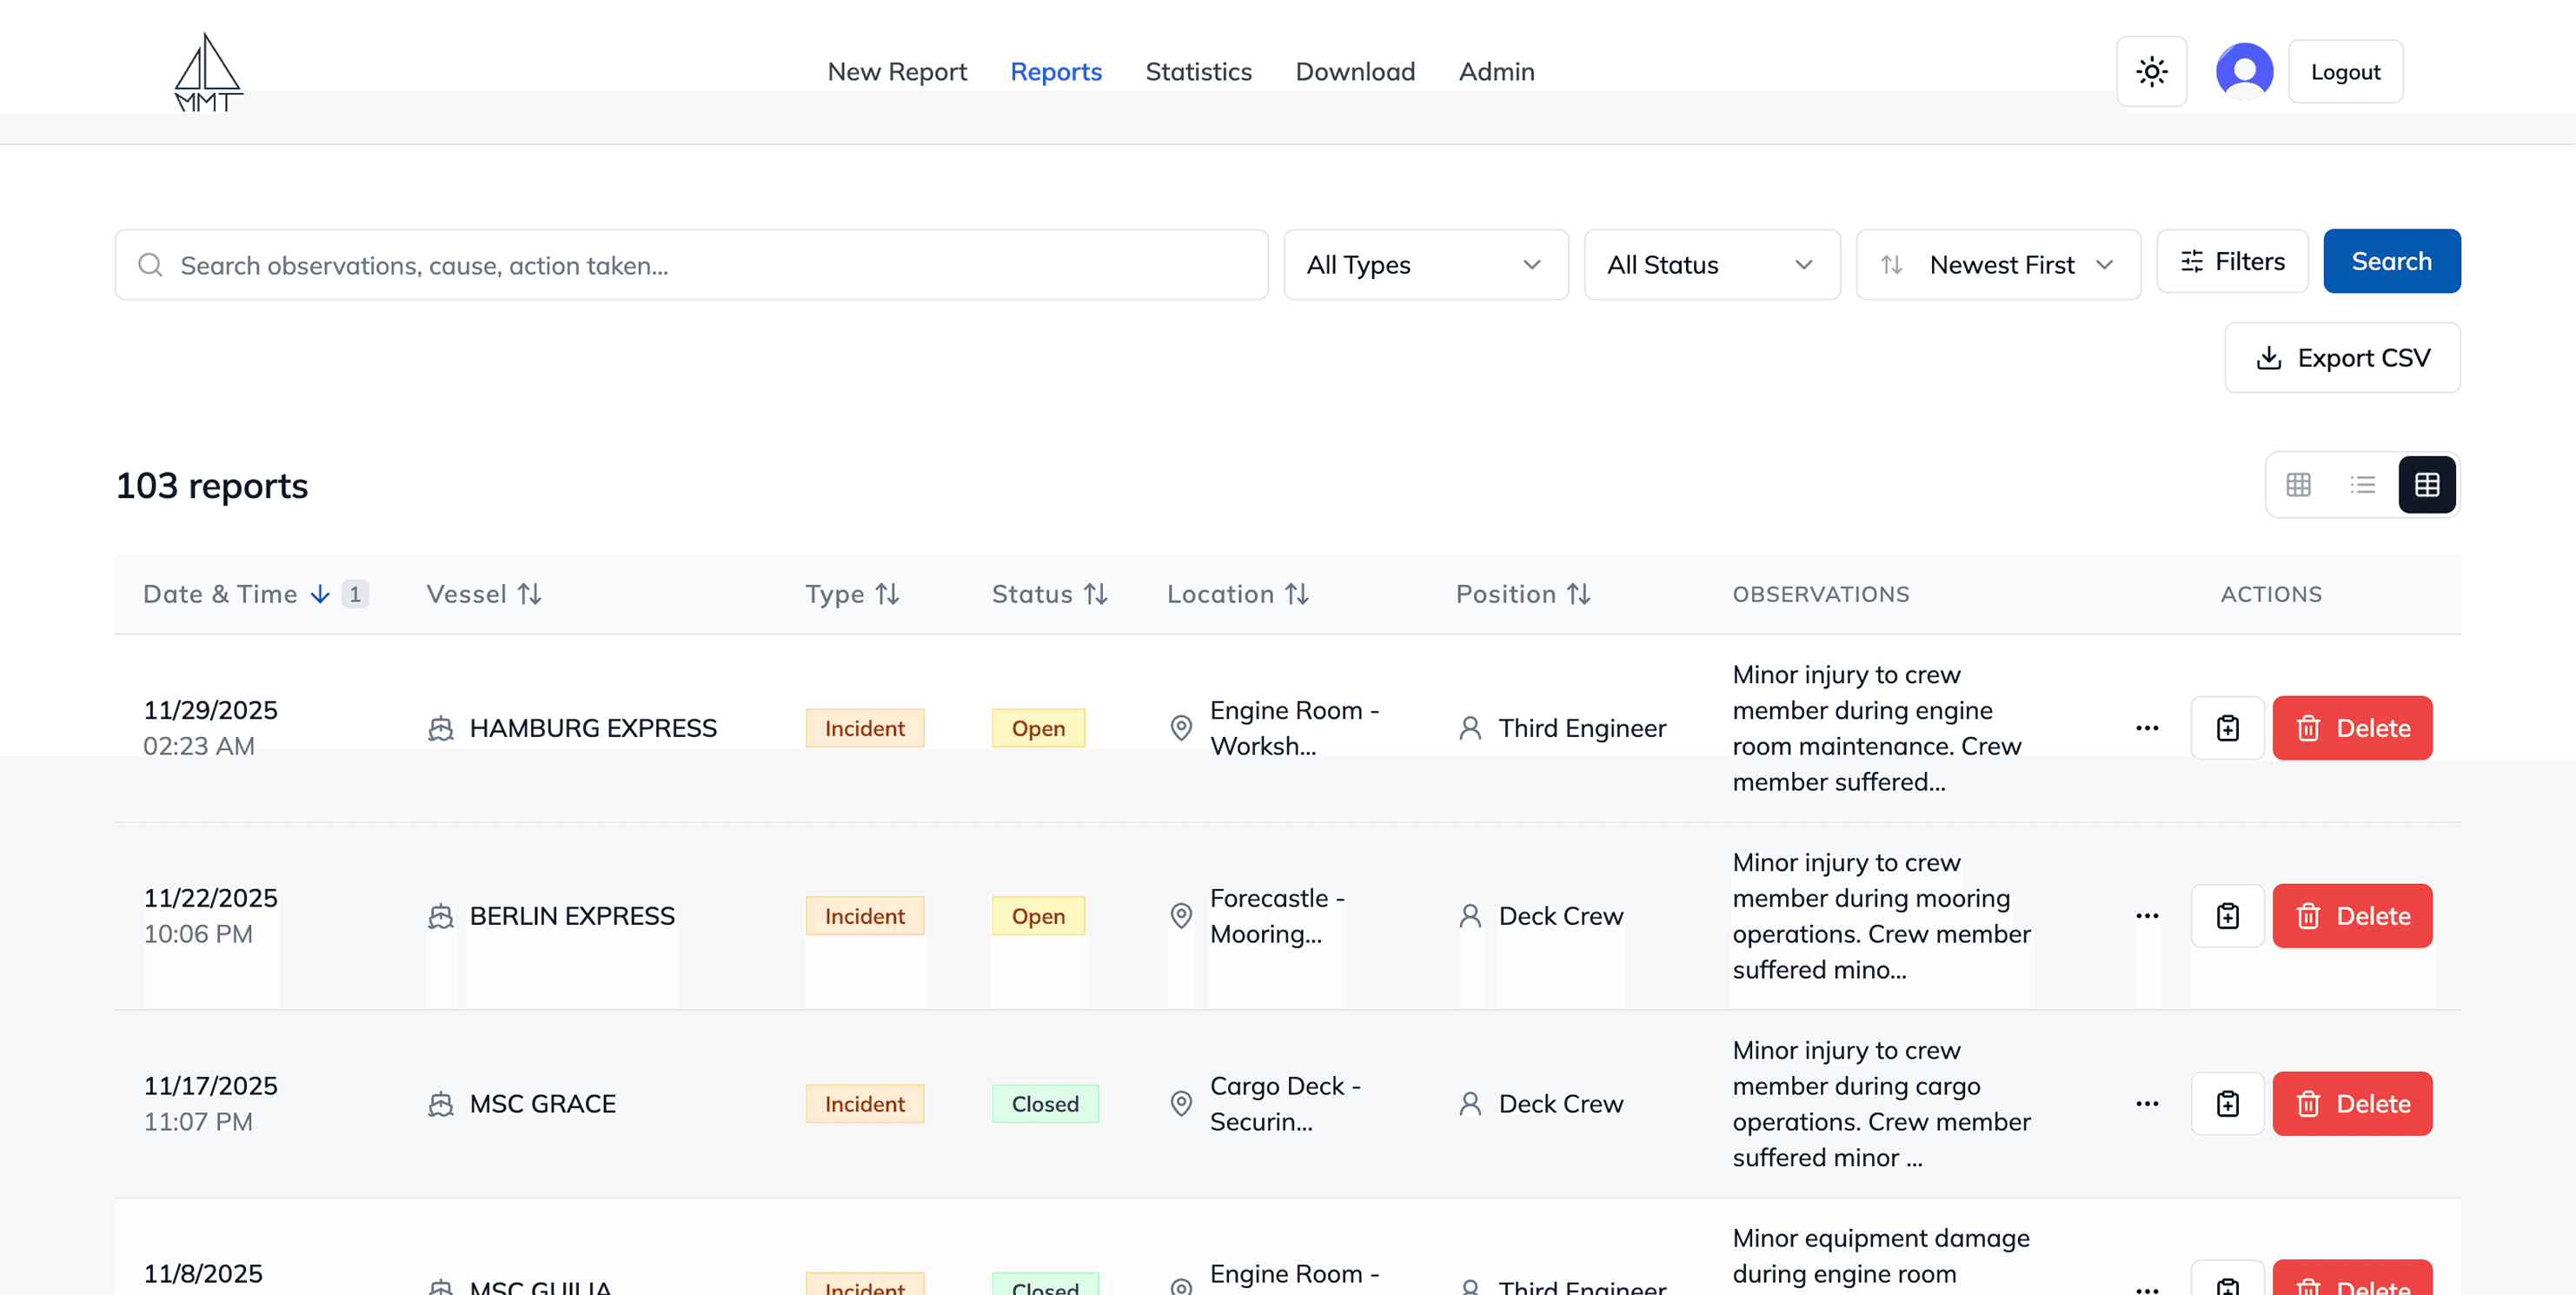Open more options for BERLIN EXPRESS report
Viewport: 2576px width, 1295px height.
tap(2147, 916)
